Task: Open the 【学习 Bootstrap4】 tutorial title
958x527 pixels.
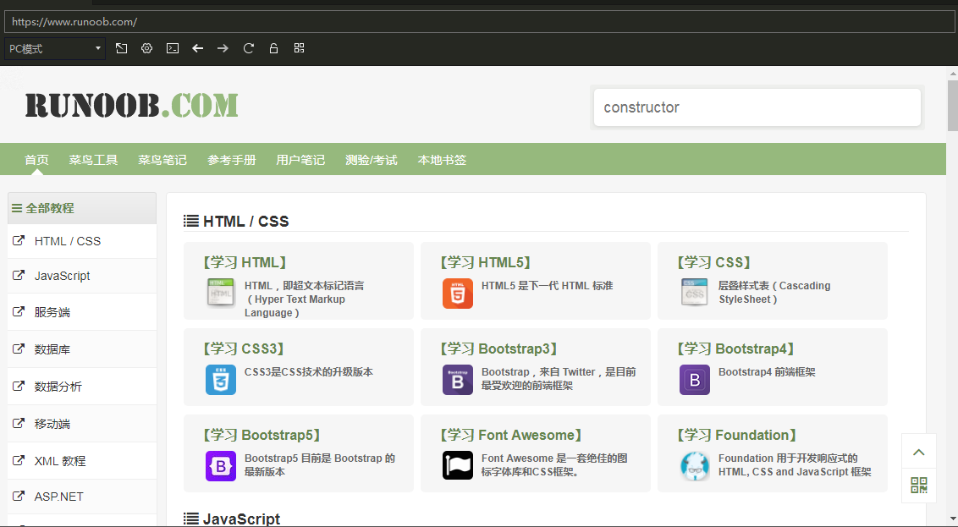Action: coord(736,349)
